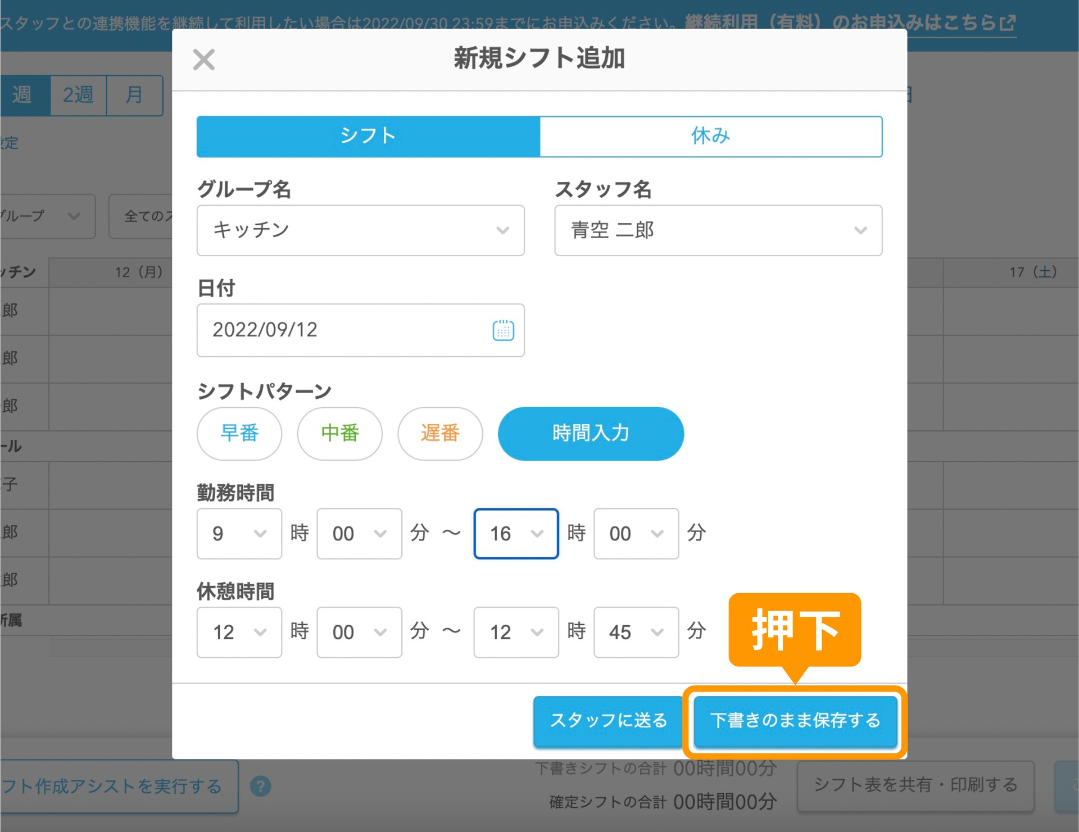The height and width of the screenshot is (832, 1079).
Task: Switch to the 休み tab
Action: click(710, 136)
